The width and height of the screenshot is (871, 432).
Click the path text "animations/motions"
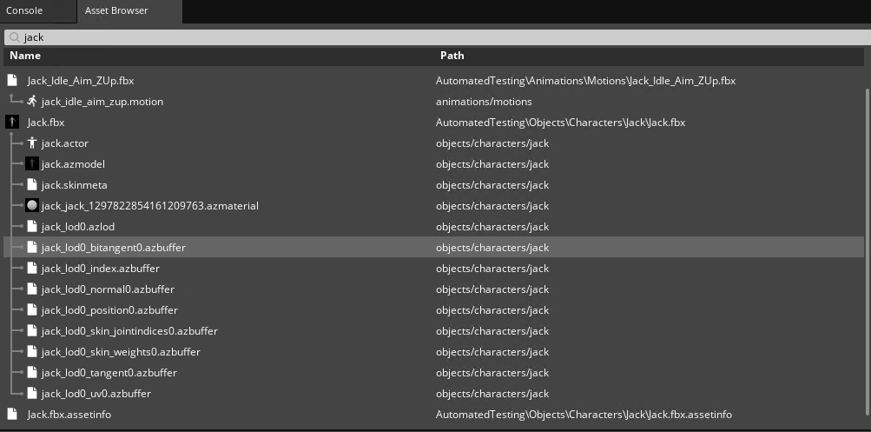point(484,102)
